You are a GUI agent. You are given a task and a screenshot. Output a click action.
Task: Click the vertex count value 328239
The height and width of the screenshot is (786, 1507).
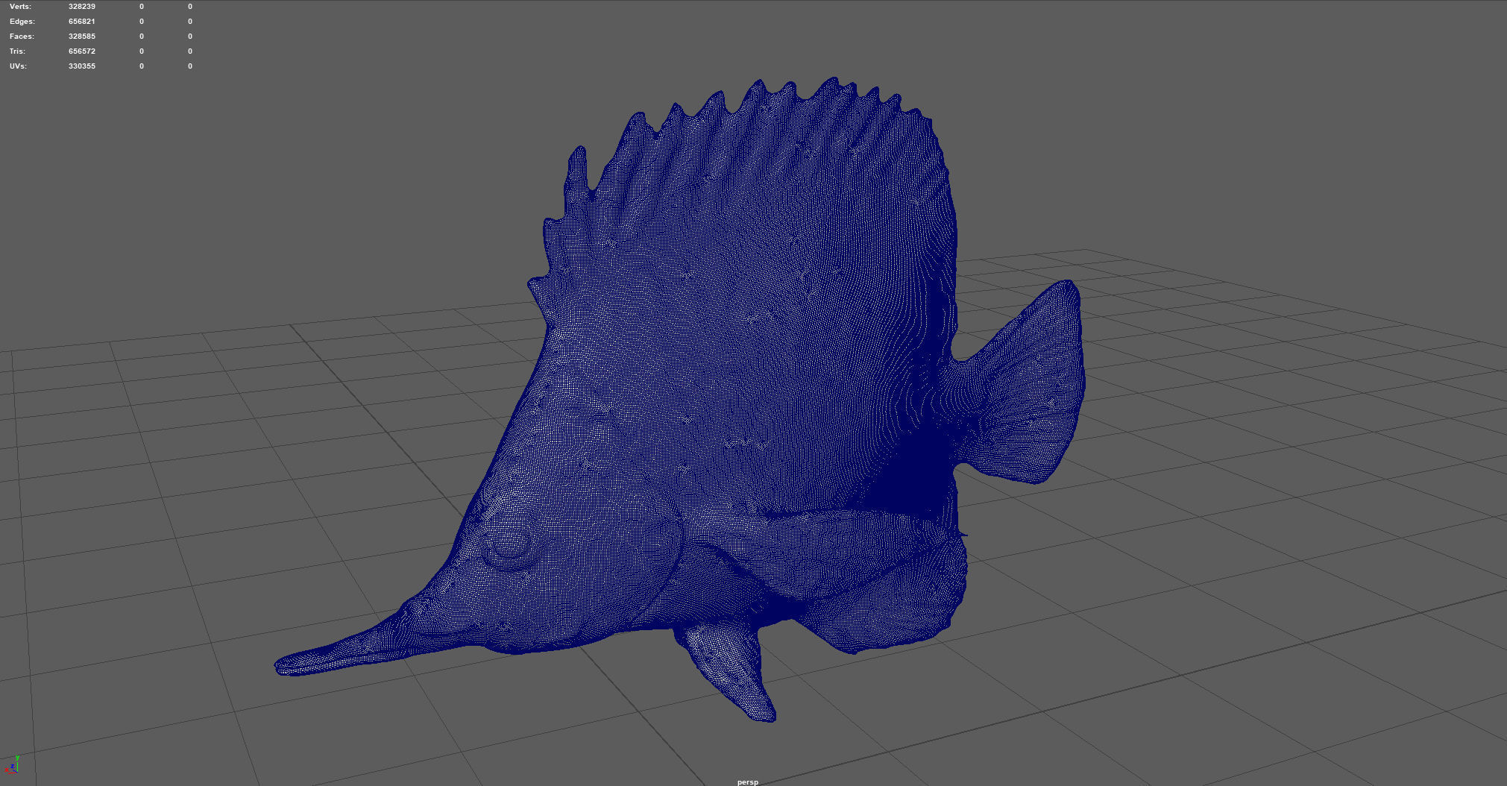tap(82, 6)
